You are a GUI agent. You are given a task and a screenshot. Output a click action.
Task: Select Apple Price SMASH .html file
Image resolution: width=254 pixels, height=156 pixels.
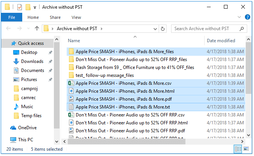click(x=156, y=91)
